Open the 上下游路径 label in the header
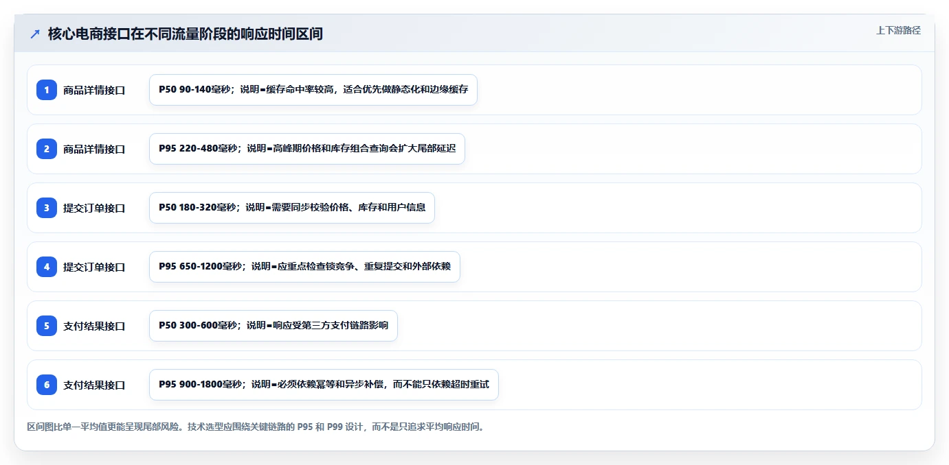The image size is (949, 465). click(898, 30)
